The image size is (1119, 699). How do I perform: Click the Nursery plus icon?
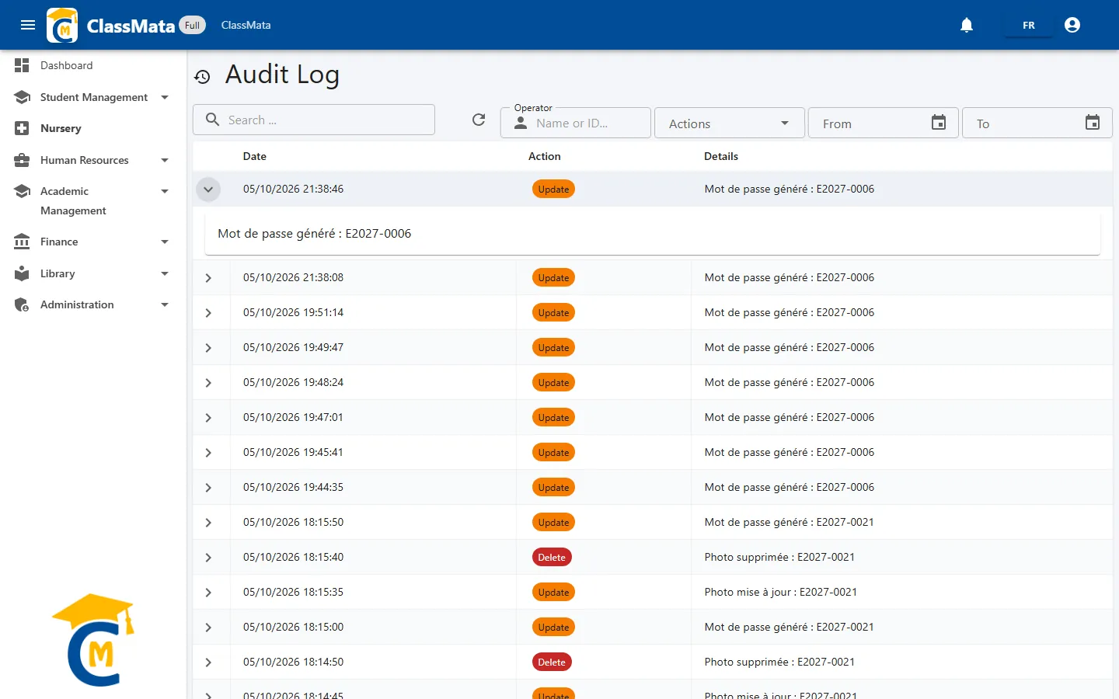(x=22, y=128)
